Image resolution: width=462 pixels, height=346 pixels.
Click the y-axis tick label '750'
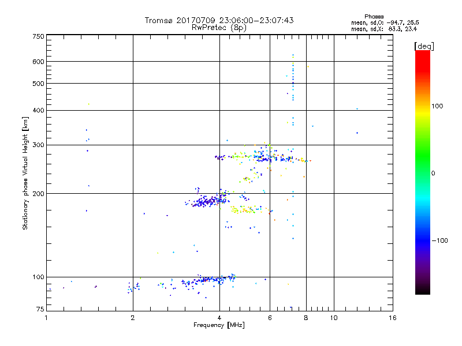tap(38, 36)
